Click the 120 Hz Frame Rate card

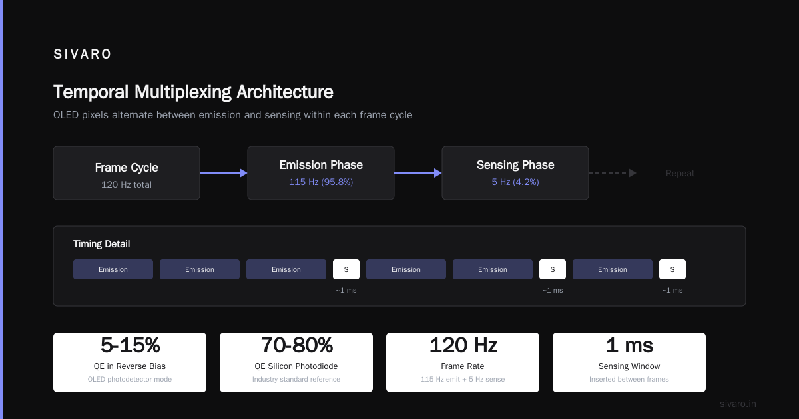[463, 362]
